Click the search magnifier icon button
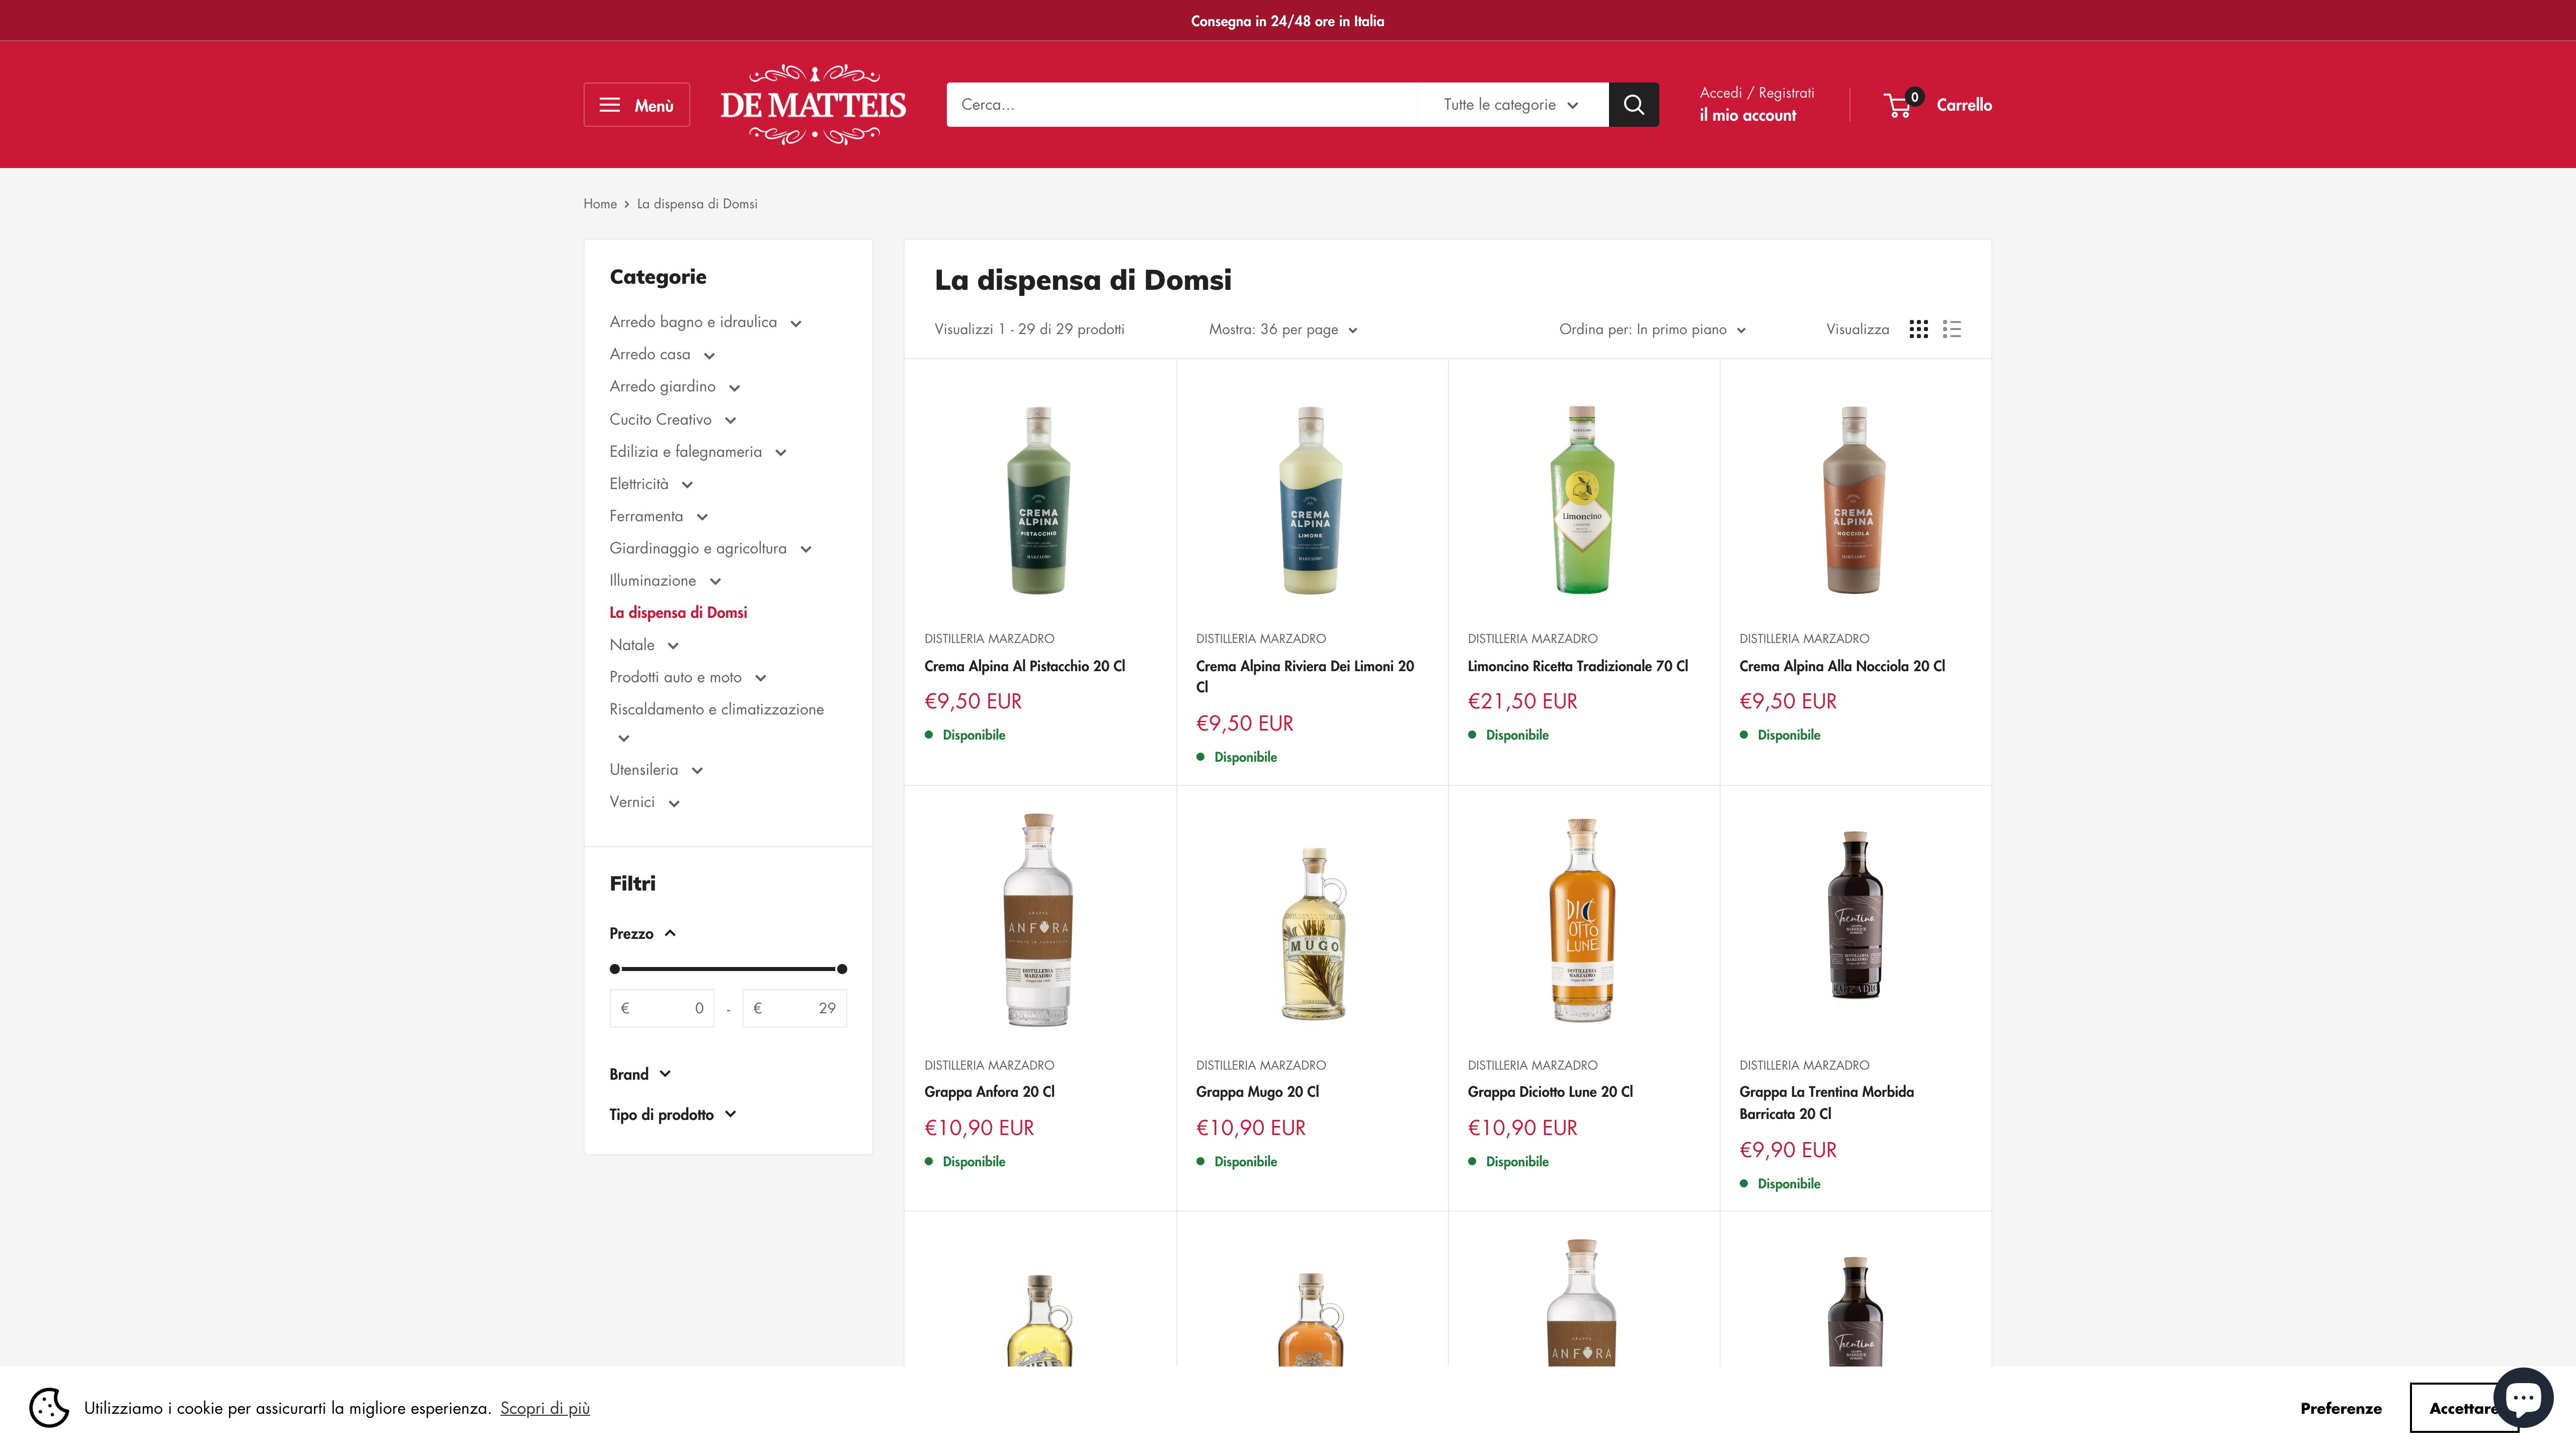The height and width of the screenshot is (1449, 2576). (x=1633, y=104)
